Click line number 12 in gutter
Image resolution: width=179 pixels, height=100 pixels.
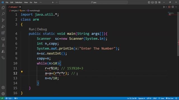point(15,73)
